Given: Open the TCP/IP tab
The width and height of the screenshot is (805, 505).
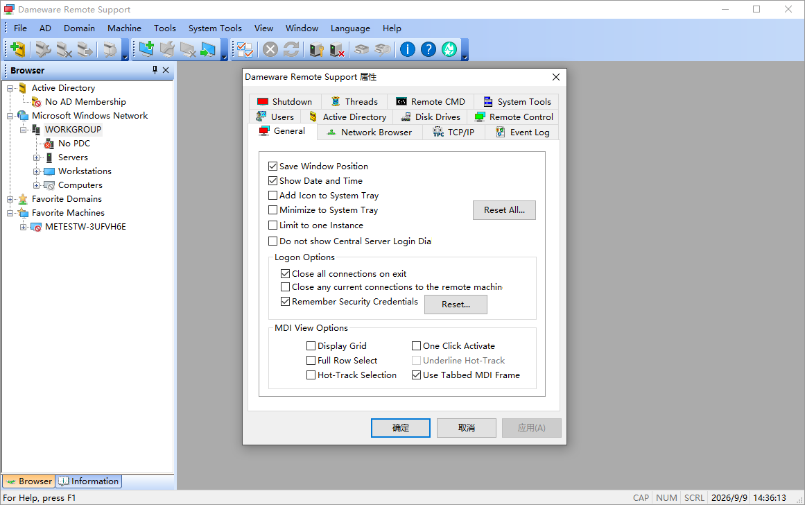Looking at the screenshot, I should pos(454,132).
